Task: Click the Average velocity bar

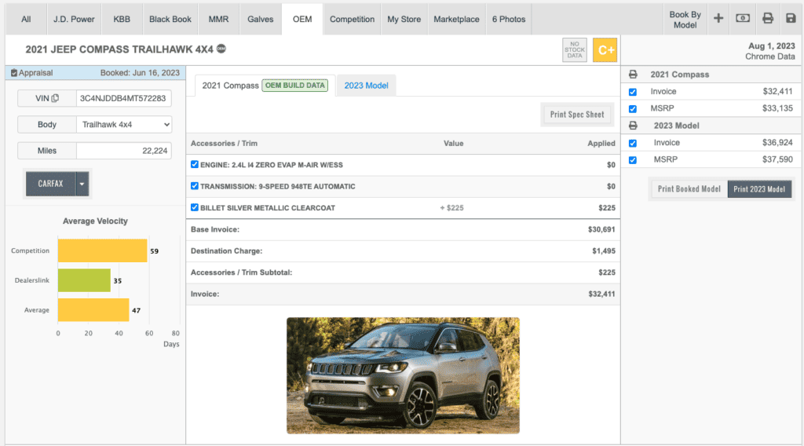Action: (x=93, y=309)
